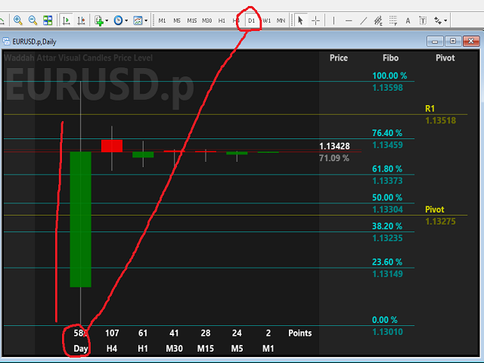Toggle the Chart Shift button

81,20
